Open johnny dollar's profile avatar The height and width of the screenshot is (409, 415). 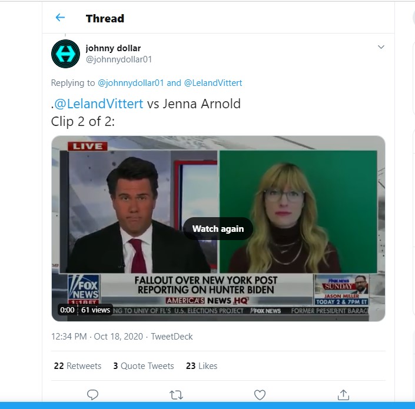tap(65, 54)
